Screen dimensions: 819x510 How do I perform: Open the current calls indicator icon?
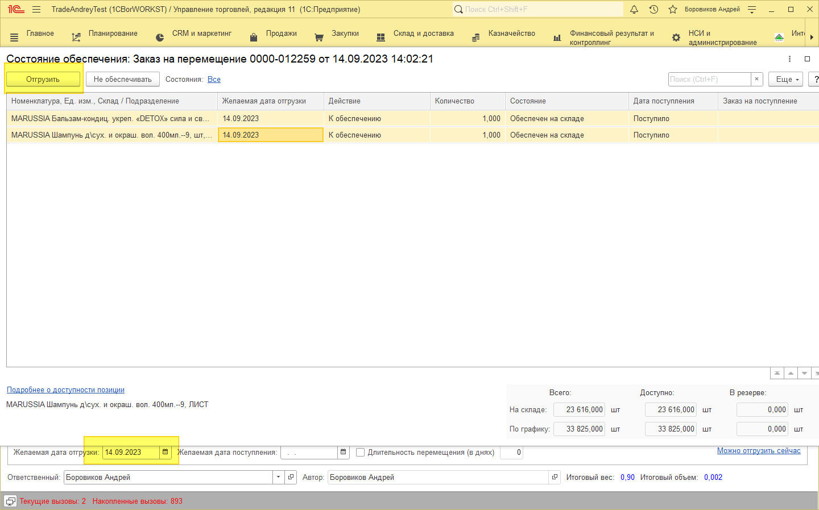click(10, 501)
